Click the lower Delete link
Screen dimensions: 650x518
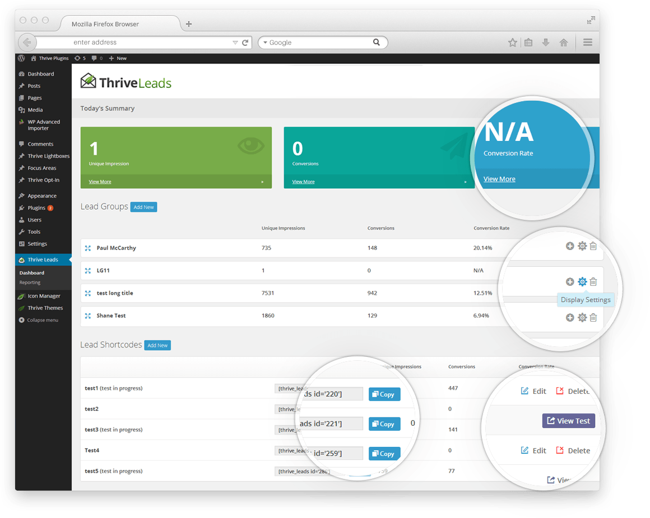[x=573, y=450]
